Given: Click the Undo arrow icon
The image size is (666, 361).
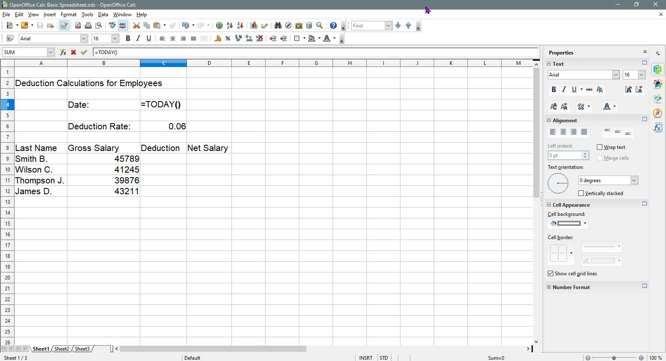Looking at the screenshot, I should coord(186,25).
